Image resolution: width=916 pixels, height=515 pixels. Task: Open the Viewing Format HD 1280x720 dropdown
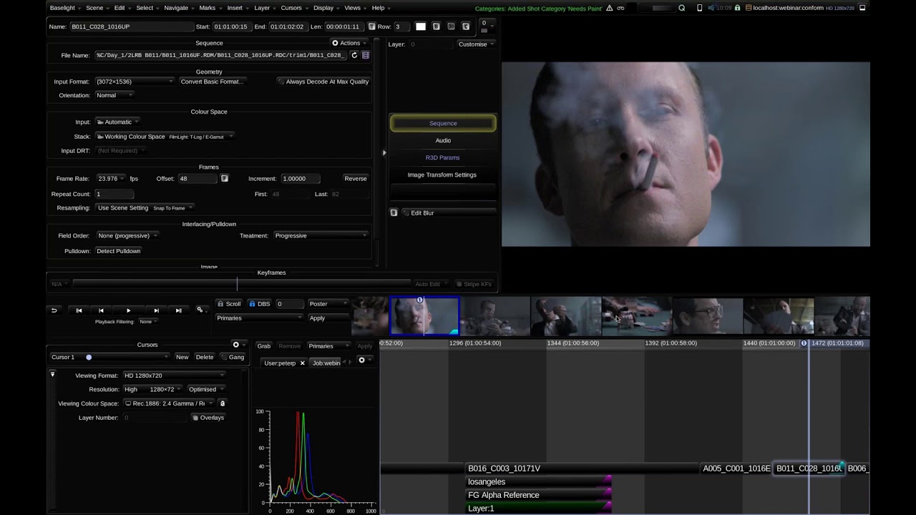pos(174,376)
